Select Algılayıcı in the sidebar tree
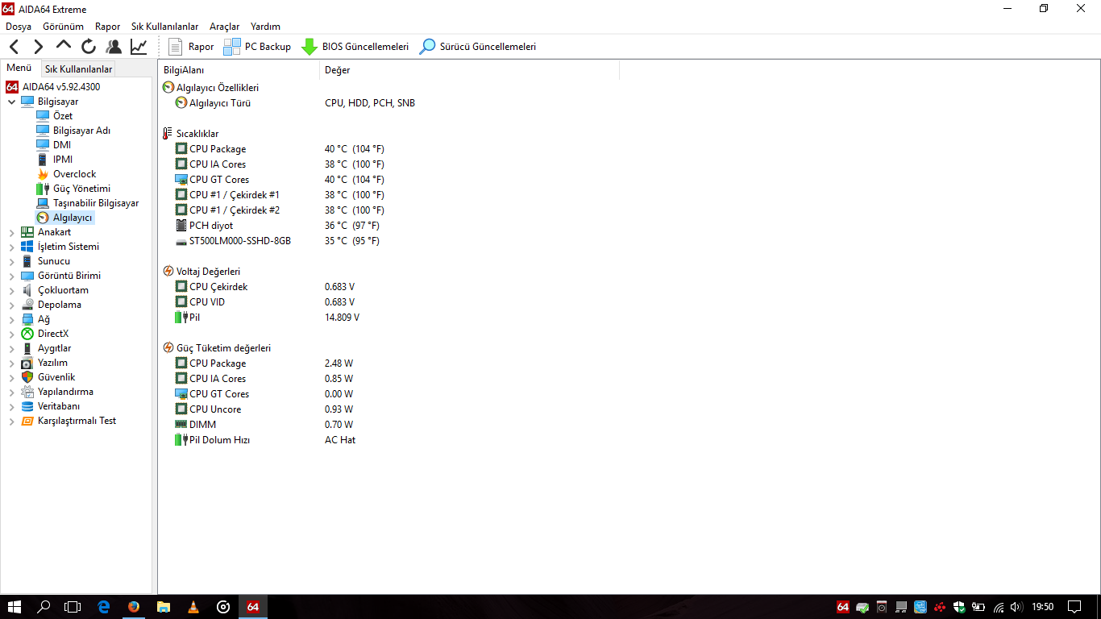The width and height of the screenshot is (1101, 619). tap(73, 218)
